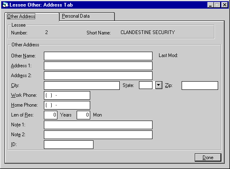Switch to the Personal Data tab

[x=87, y=16]
